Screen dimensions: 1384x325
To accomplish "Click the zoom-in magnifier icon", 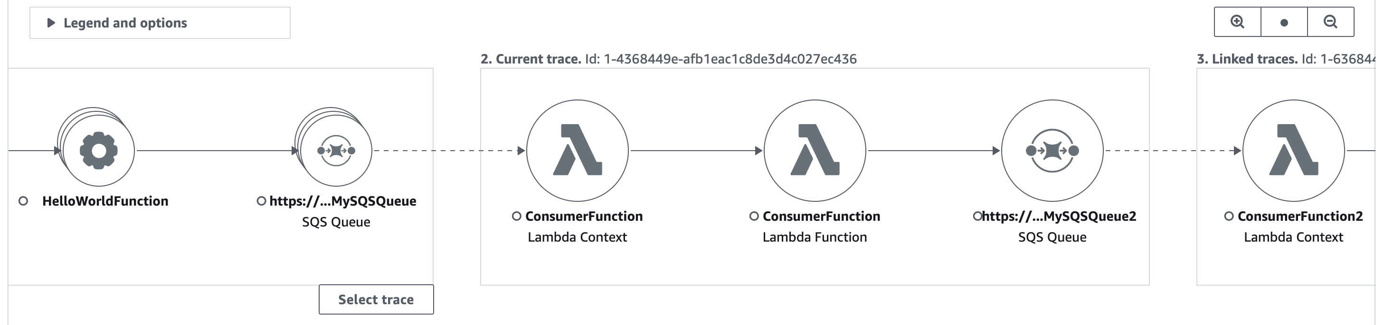I will (1238, 21).
